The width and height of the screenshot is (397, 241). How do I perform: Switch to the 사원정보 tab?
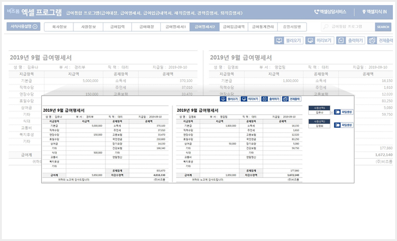88,27
